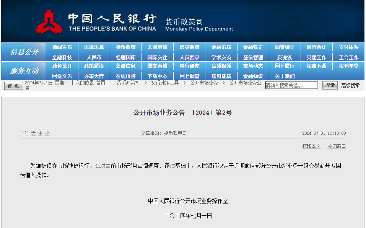
Task: Go to 调查统计 page
Action: click(x=285, y=47)
